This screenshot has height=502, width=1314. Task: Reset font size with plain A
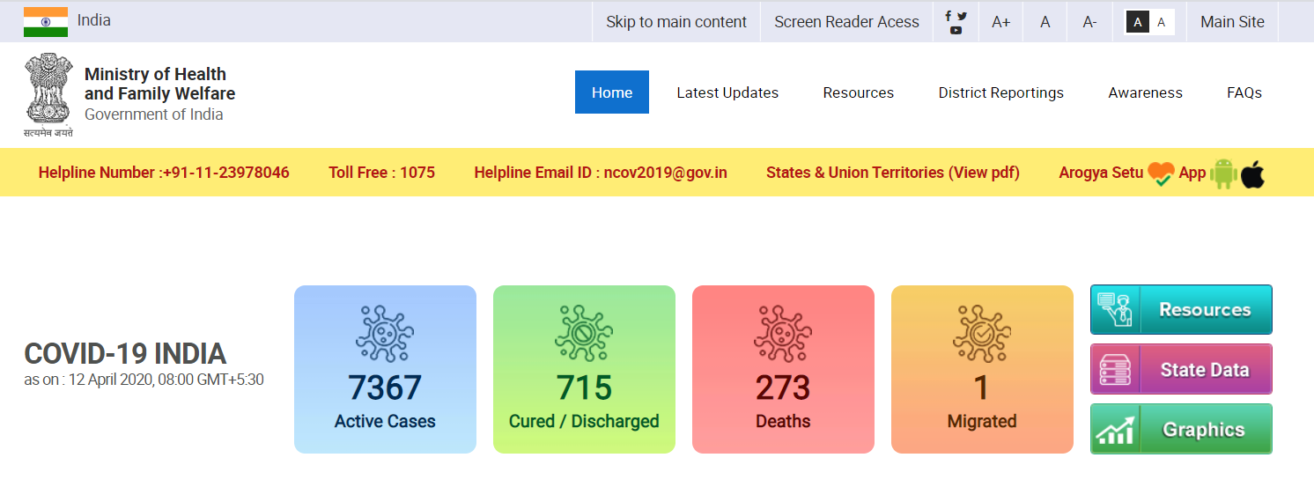(x=1045, y=22)
